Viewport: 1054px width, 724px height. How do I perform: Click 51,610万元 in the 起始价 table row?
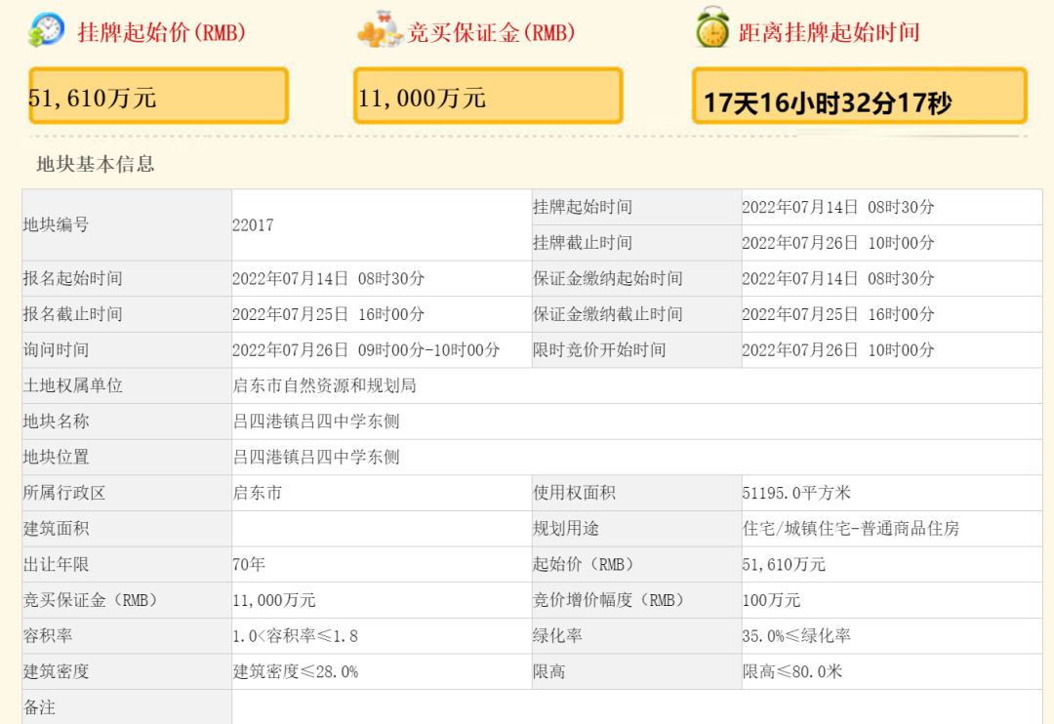pos(784,564)
